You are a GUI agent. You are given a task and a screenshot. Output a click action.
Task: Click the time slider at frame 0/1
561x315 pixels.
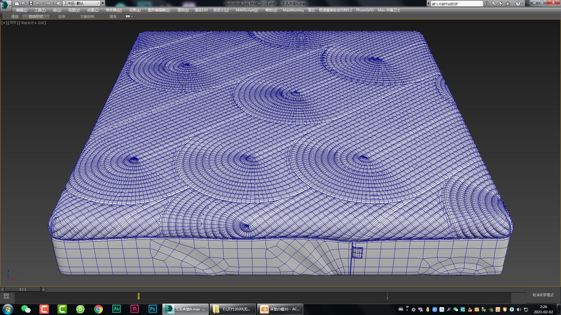pos(23,289)
